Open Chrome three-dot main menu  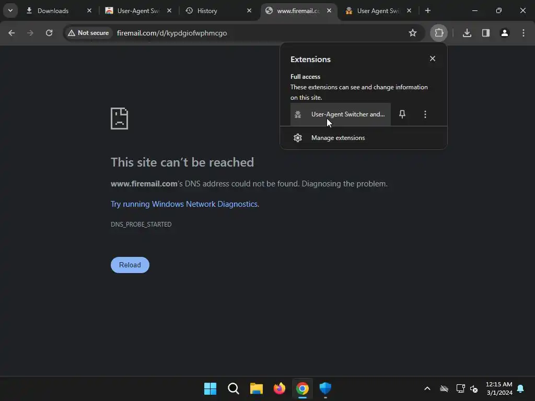[524, 33]
